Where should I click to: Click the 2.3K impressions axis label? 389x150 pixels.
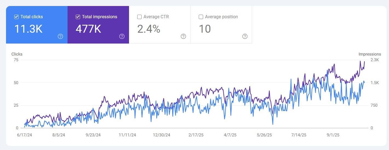point(375,60)
